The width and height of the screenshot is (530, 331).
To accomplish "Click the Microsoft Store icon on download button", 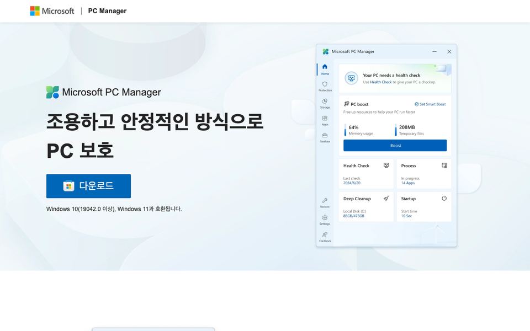I will click(x=68, y=186).
